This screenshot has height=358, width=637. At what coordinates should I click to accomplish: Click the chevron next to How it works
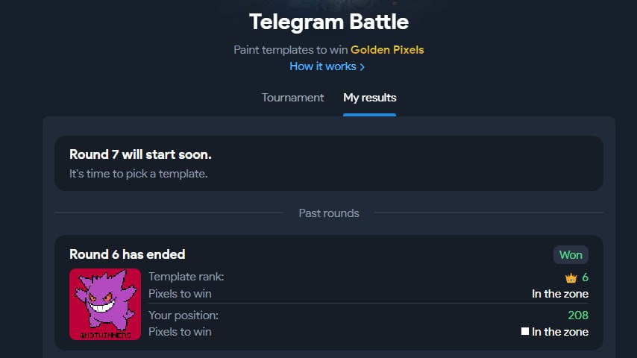coord(362,67)
